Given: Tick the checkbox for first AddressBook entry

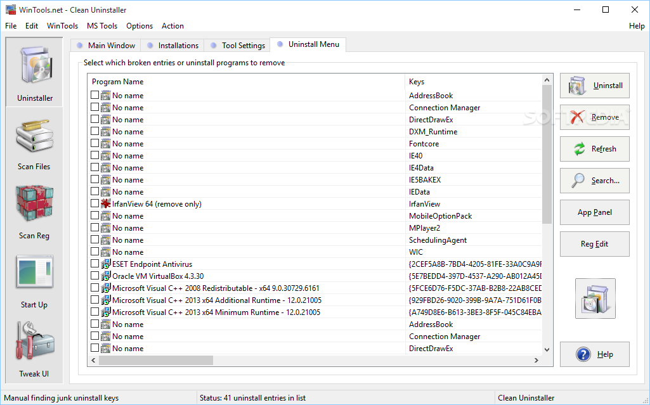Looking at the screenshot, I should 95,95.
